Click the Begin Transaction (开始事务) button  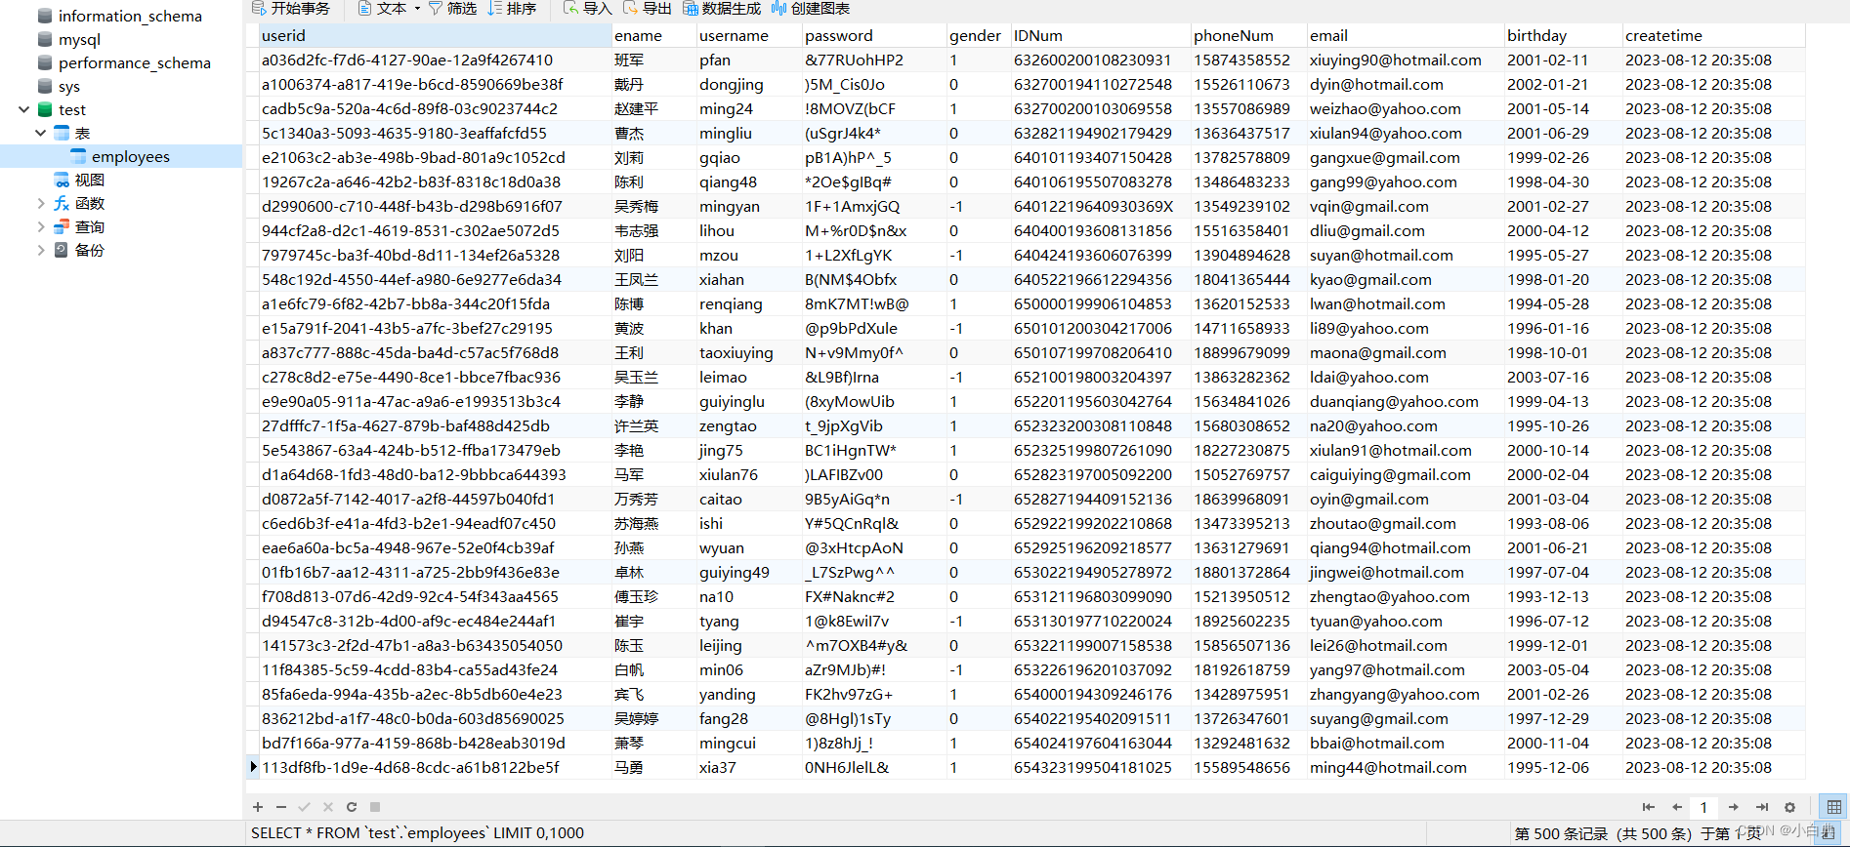pos(291,9)
